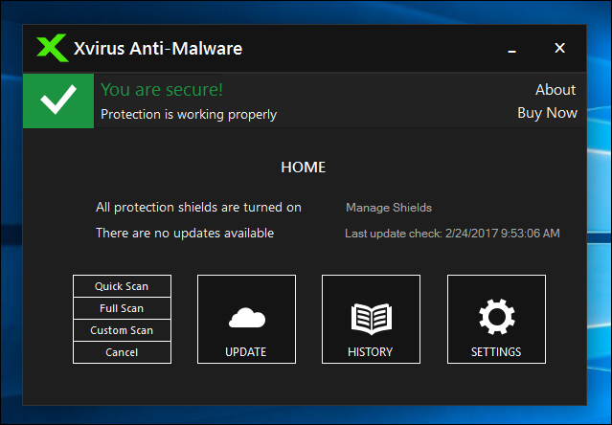
Task: Open the About page
Action: tap(555, 90)
